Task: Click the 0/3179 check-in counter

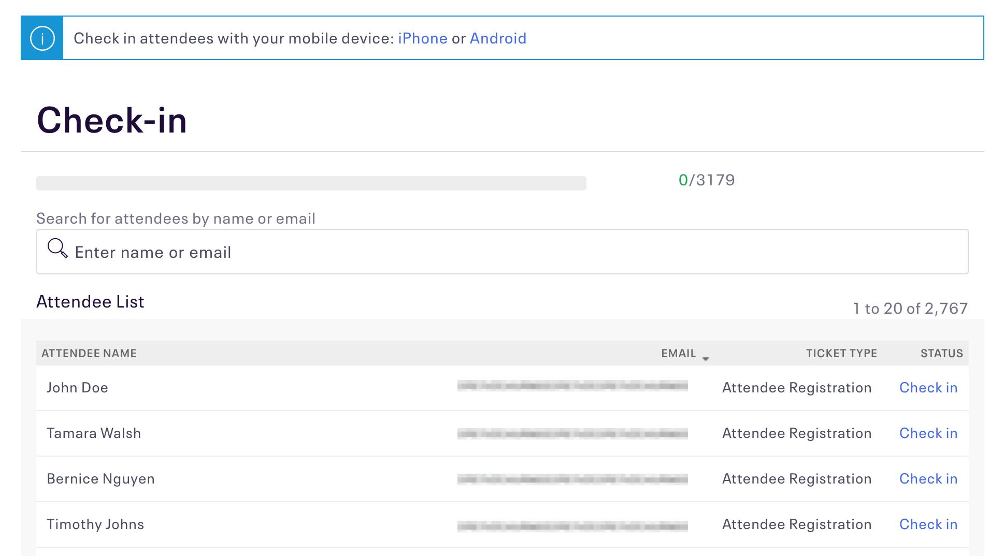Action: 707,180
